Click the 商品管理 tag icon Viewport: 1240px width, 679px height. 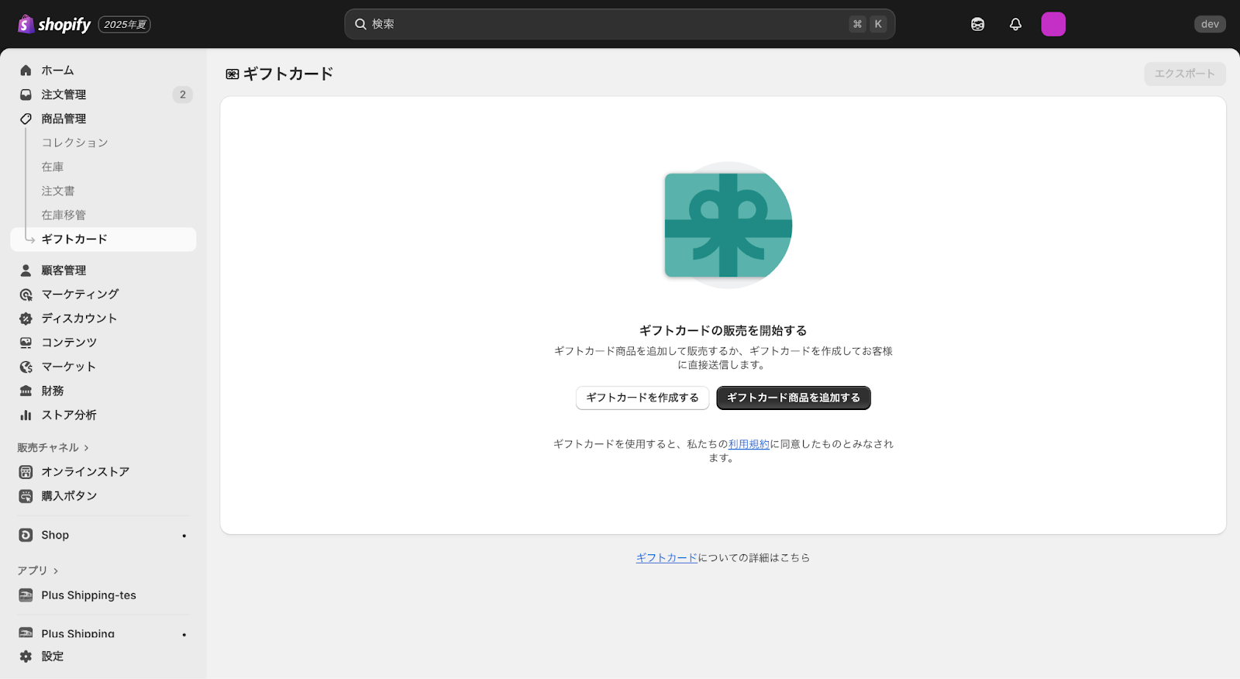(26, 119)
